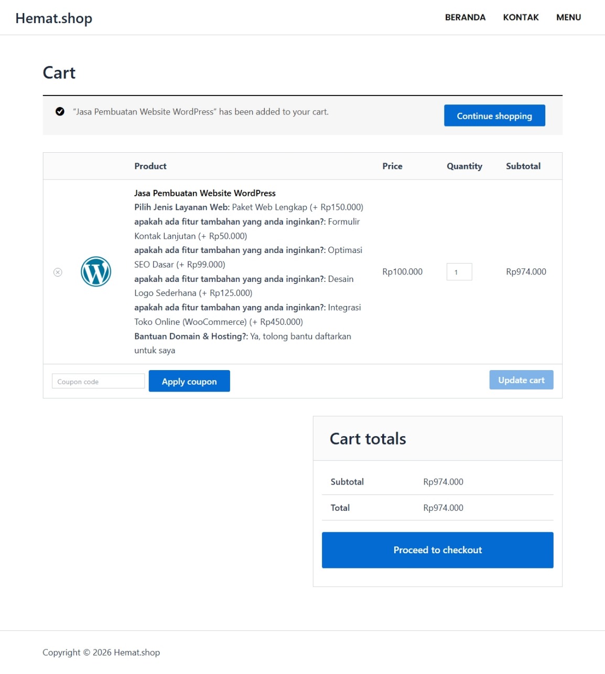Open the KONTAK menu item
Image resolution: width=605 pixels, height=674 pixels.
click(x=521, y=17)
